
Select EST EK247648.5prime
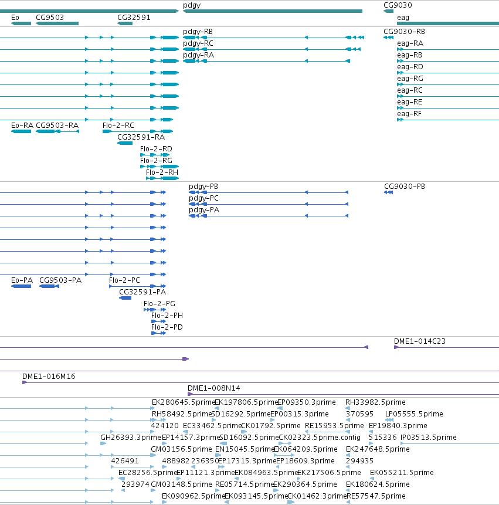[378, 449]
